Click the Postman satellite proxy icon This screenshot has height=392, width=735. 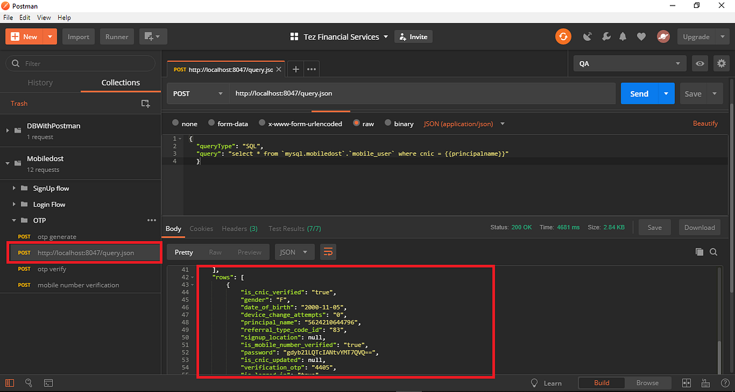(x=587, y=37)
